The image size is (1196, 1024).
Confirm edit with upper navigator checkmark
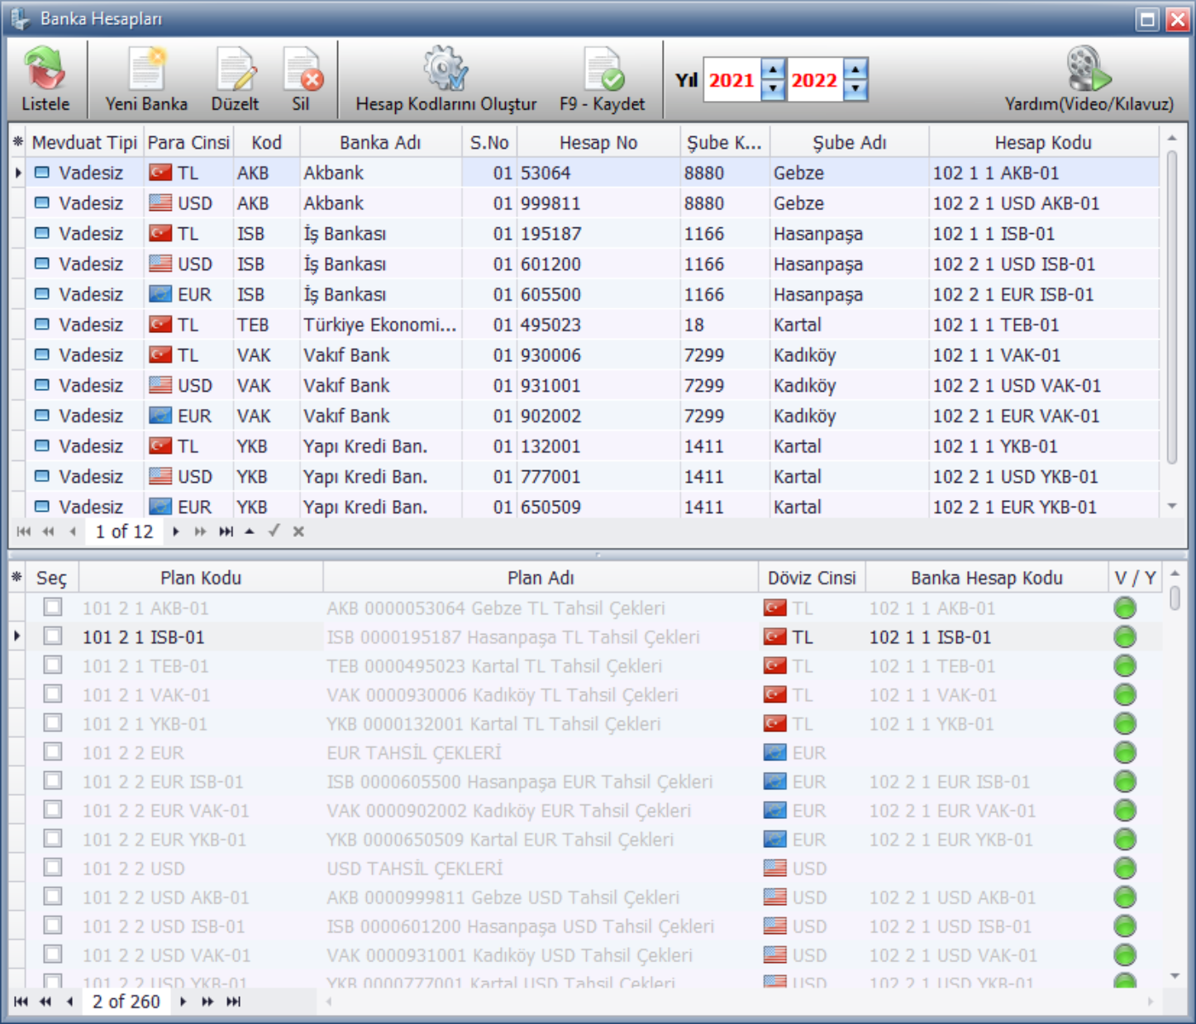pos(274,531)
